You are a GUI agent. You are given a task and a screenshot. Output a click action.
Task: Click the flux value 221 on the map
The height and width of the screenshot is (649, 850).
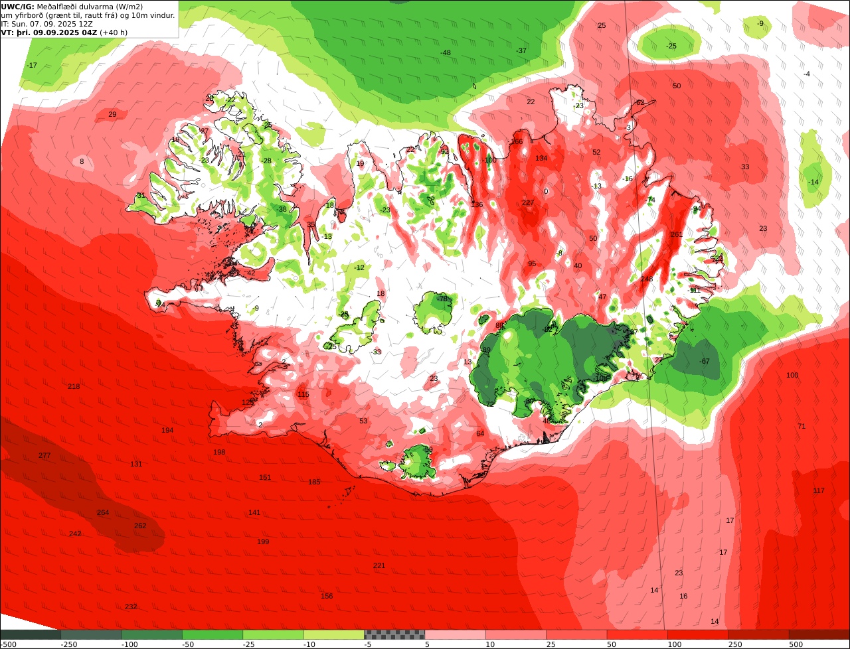coord(379,566)
